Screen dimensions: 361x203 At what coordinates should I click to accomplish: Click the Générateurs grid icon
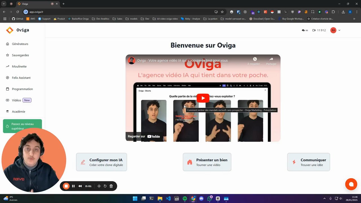pos(8,44)
